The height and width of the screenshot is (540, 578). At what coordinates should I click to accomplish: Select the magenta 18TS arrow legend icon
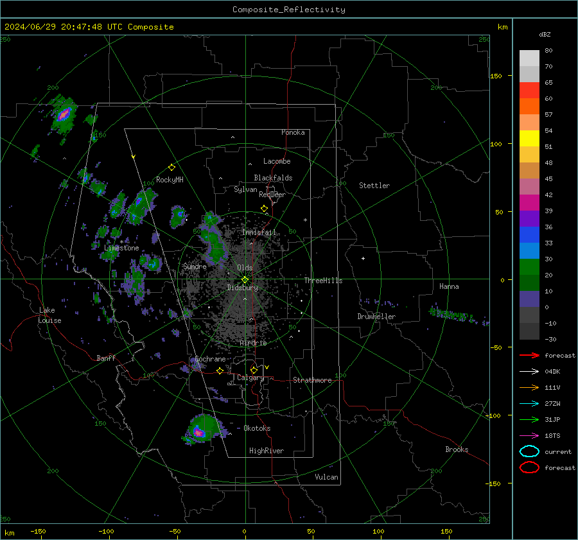[529, 436]
